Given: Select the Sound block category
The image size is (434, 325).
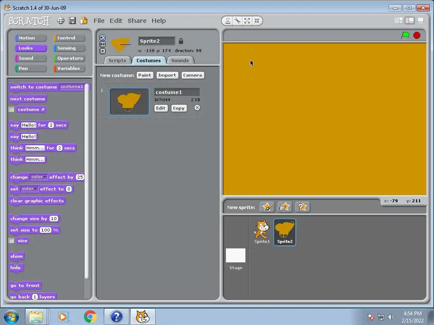Looking at the screenshot, I should (x=31, y=58).
